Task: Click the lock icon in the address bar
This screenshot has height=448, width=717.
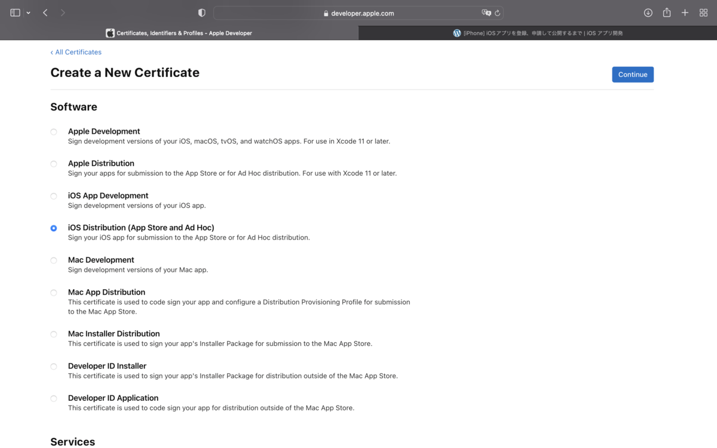Action: tap(326, 13)
